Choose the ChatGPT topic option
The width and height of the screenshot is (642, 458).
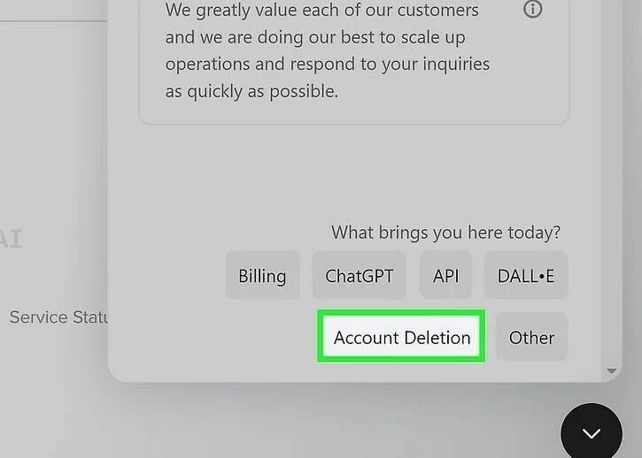point(359,276)
